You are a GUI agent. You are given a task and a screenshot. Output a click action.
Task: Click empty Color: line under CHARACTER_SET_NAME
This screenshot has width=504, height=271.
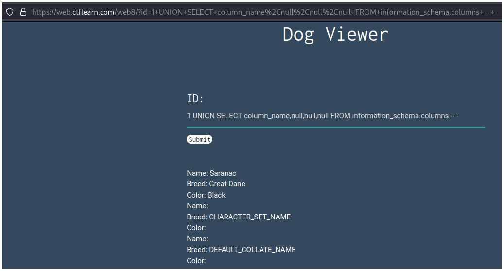[x=196, y=228]
